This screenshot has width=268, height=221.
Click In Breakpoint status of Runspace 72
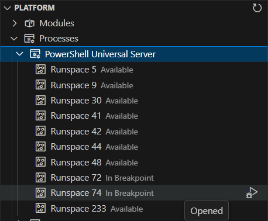[130, 178]
